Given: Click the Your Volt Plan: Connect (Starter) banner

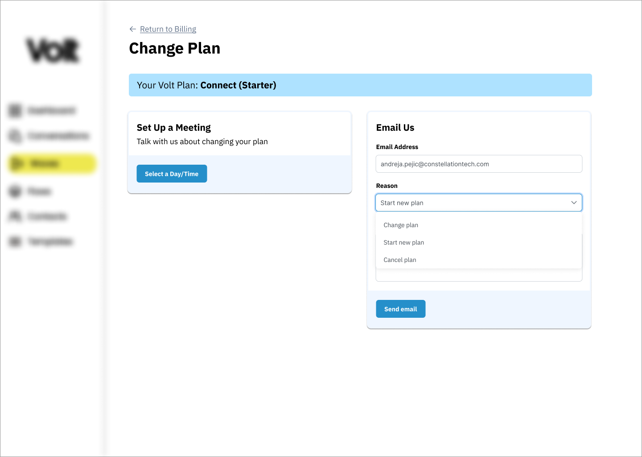Looking at the screenshot, I should click(x=360, y=85).
